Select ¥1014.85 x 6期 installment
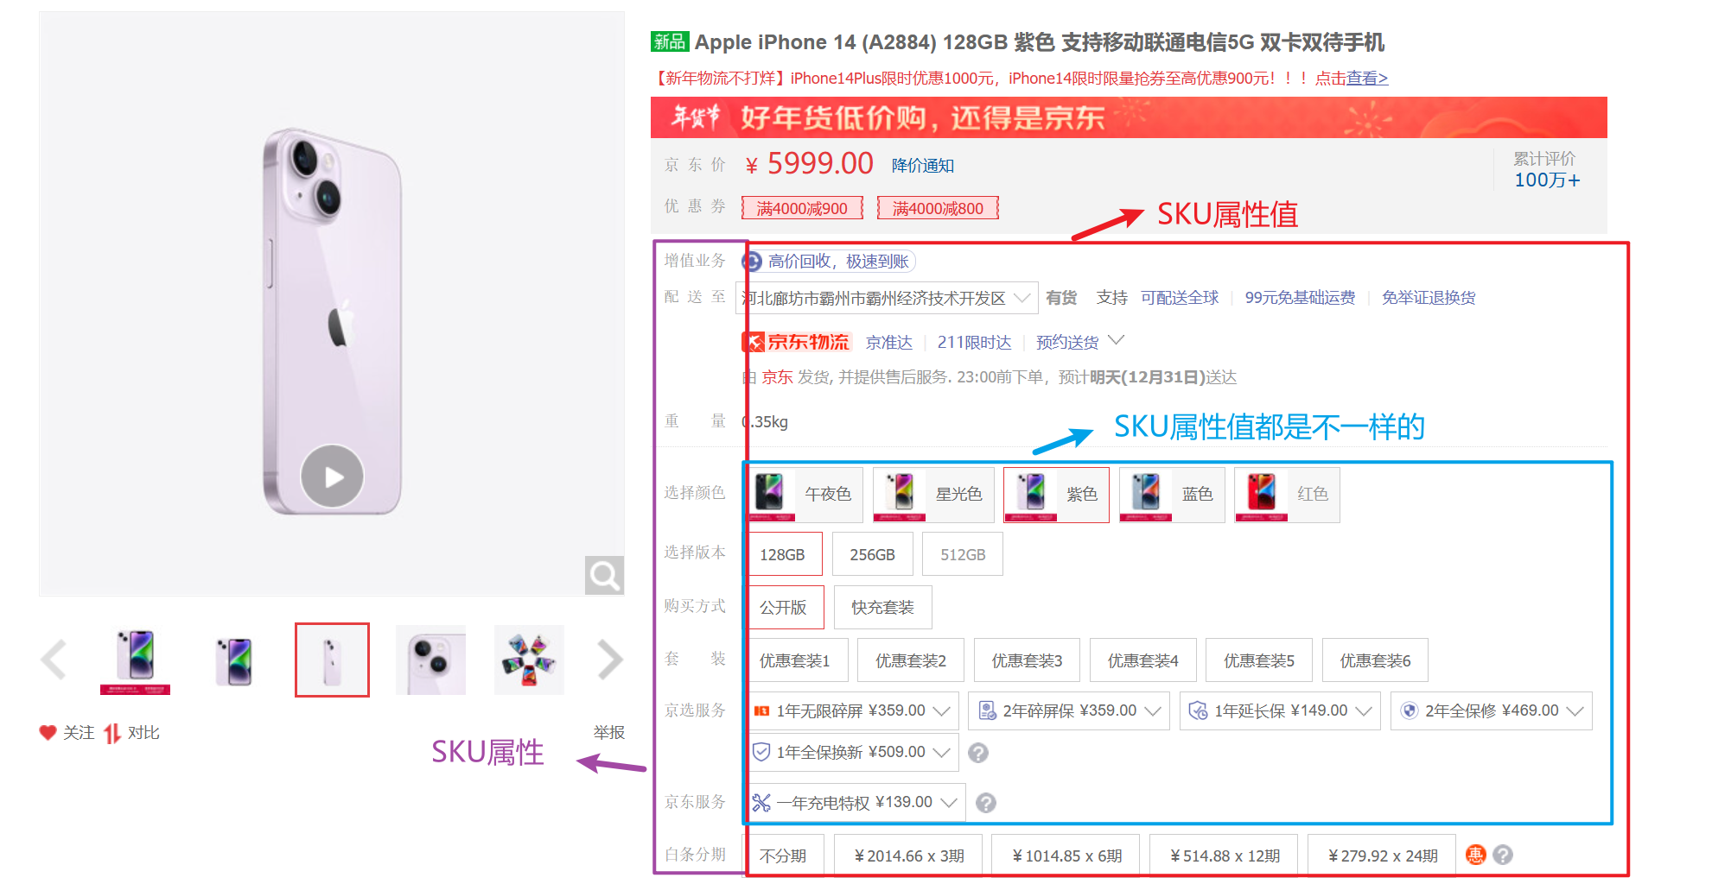The image size is (1712, 884). pyautogui.click(x=1066, y=856)
